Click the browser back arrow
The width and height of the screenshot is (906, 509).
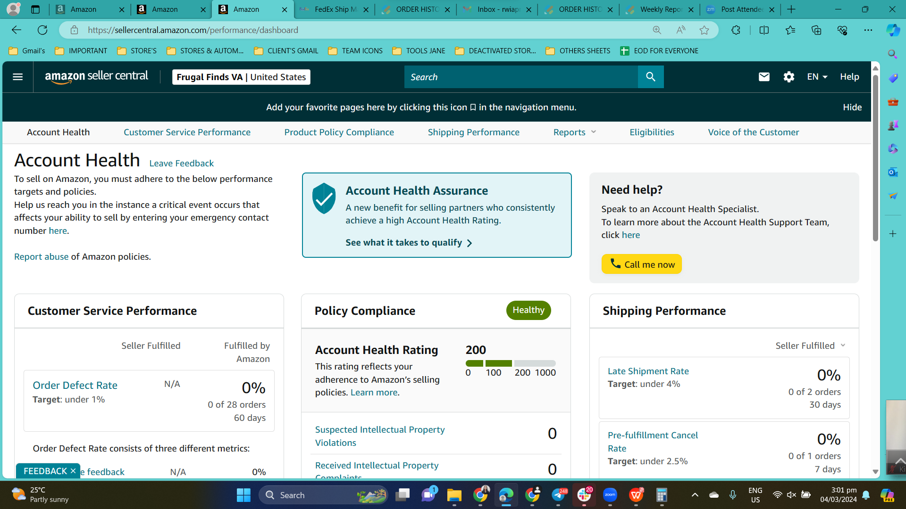[x=17, y=30]
